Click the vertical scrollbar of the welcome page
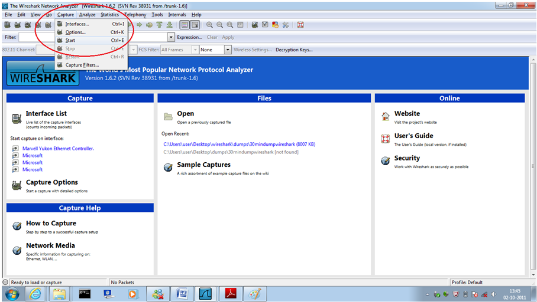Screen dimensions: 537x302 tap(533, 166)
